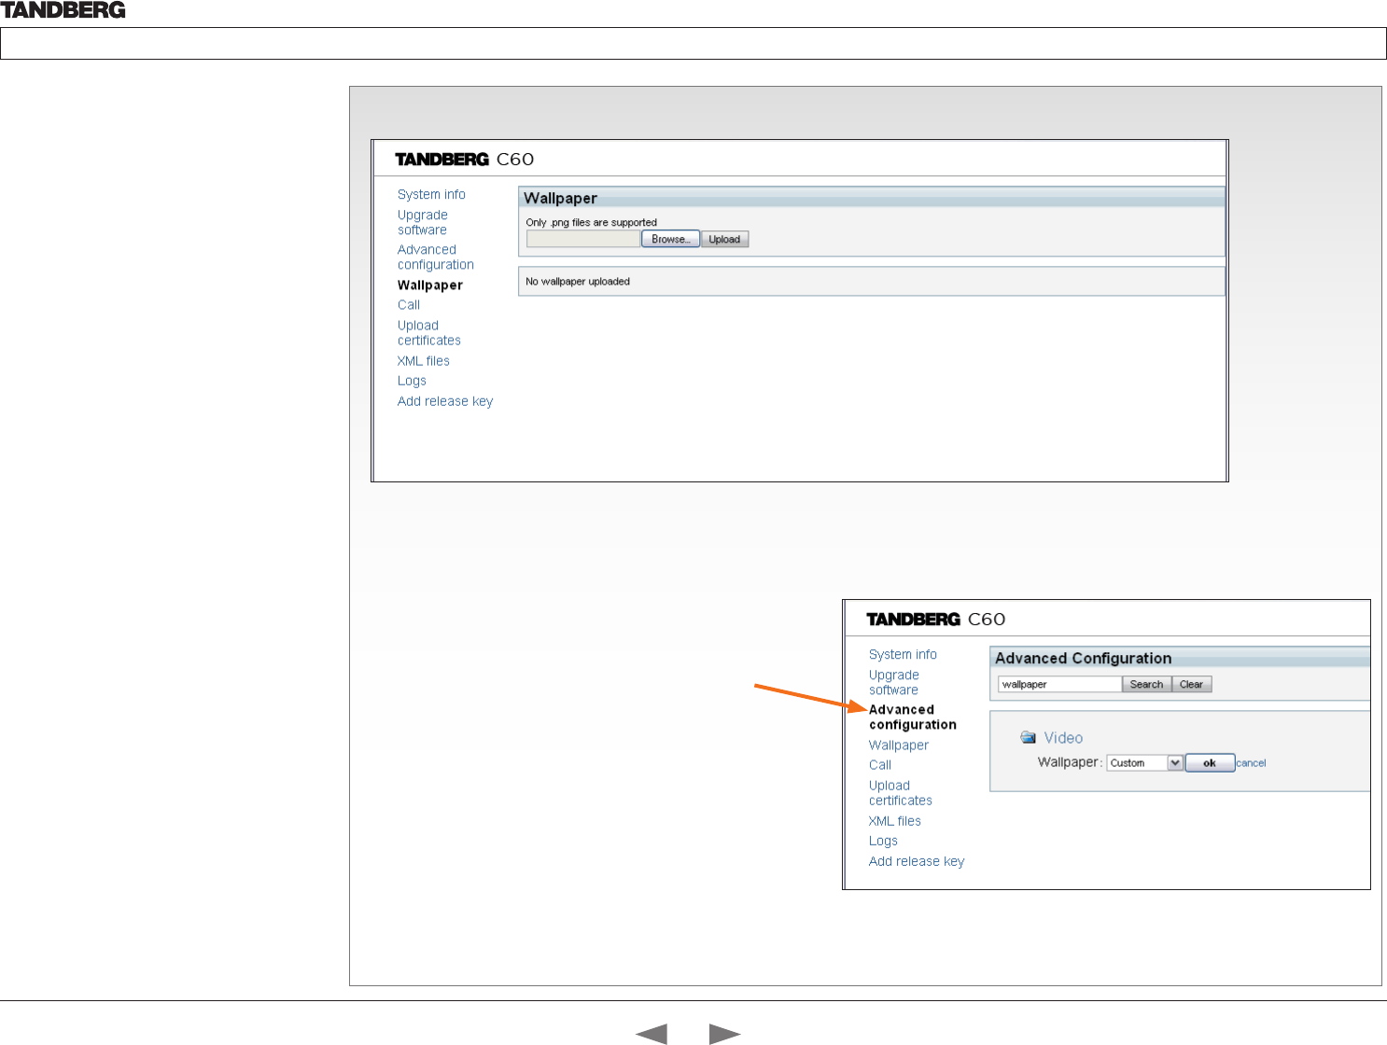Click the wallpaper file path field
This screenshot has height=1045, width=1387.
tap(583, 239)
